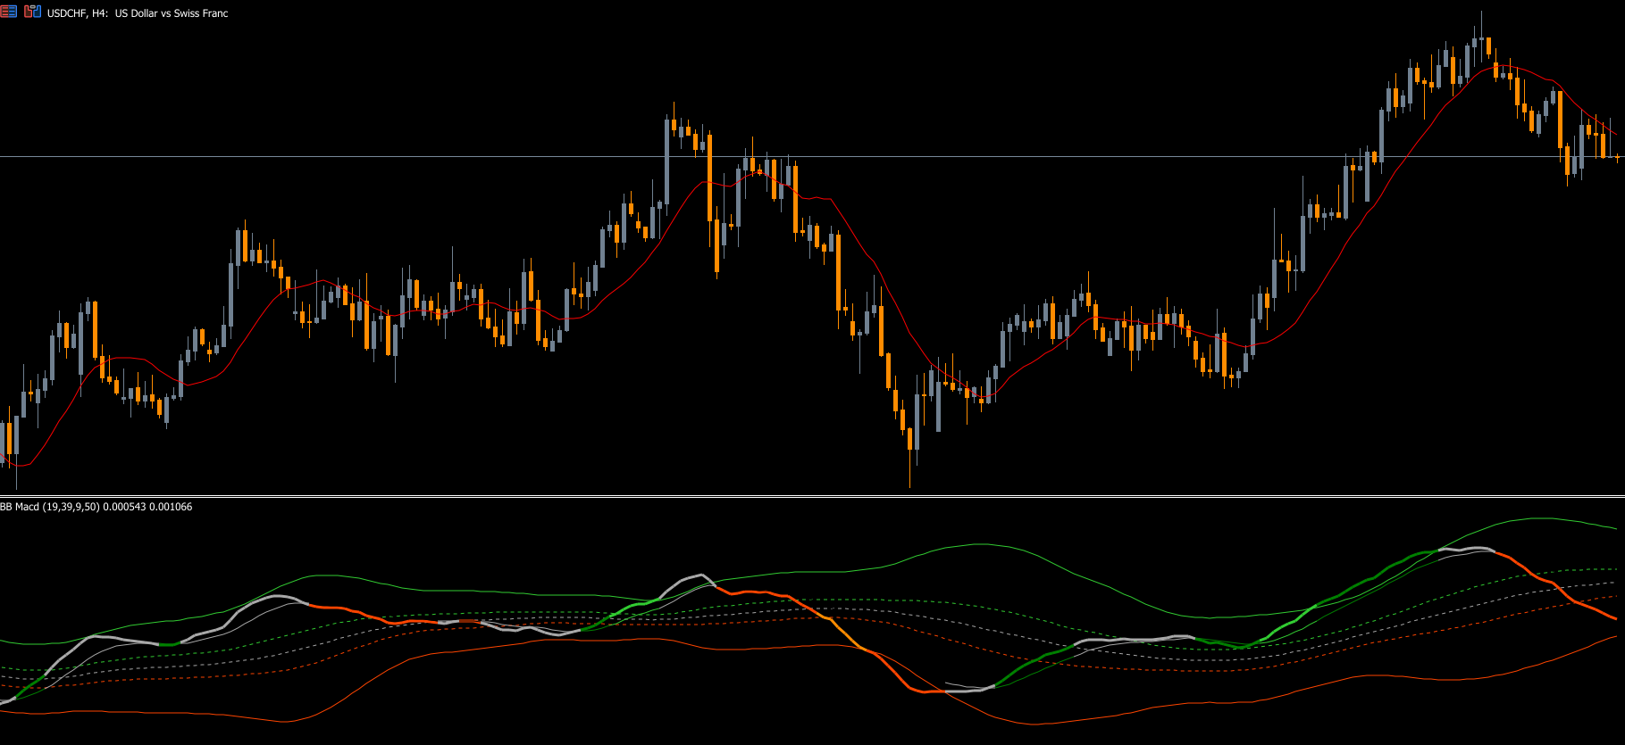Image resolution: width=1625 pixels, height=745 pixels.
Task: Click the thick orange MACD line's right end
Action: (1614, 618)
